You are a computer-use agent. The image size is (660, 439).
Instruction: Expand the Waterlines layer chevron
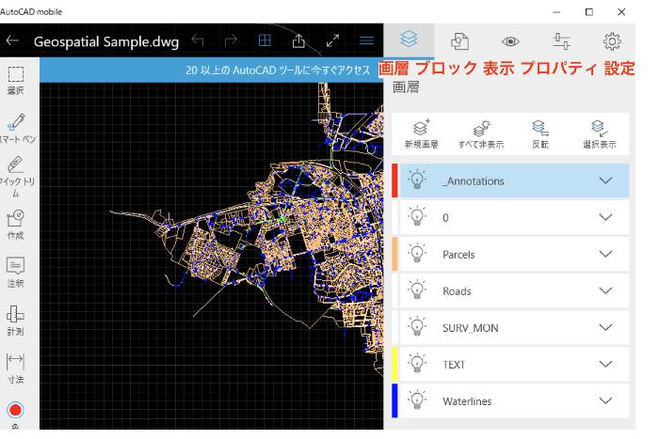(605, 400)
